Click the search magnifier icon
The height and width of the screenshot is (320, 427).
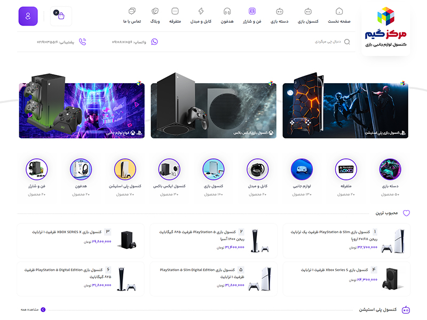pyautogui.click(x=347, y=42)
